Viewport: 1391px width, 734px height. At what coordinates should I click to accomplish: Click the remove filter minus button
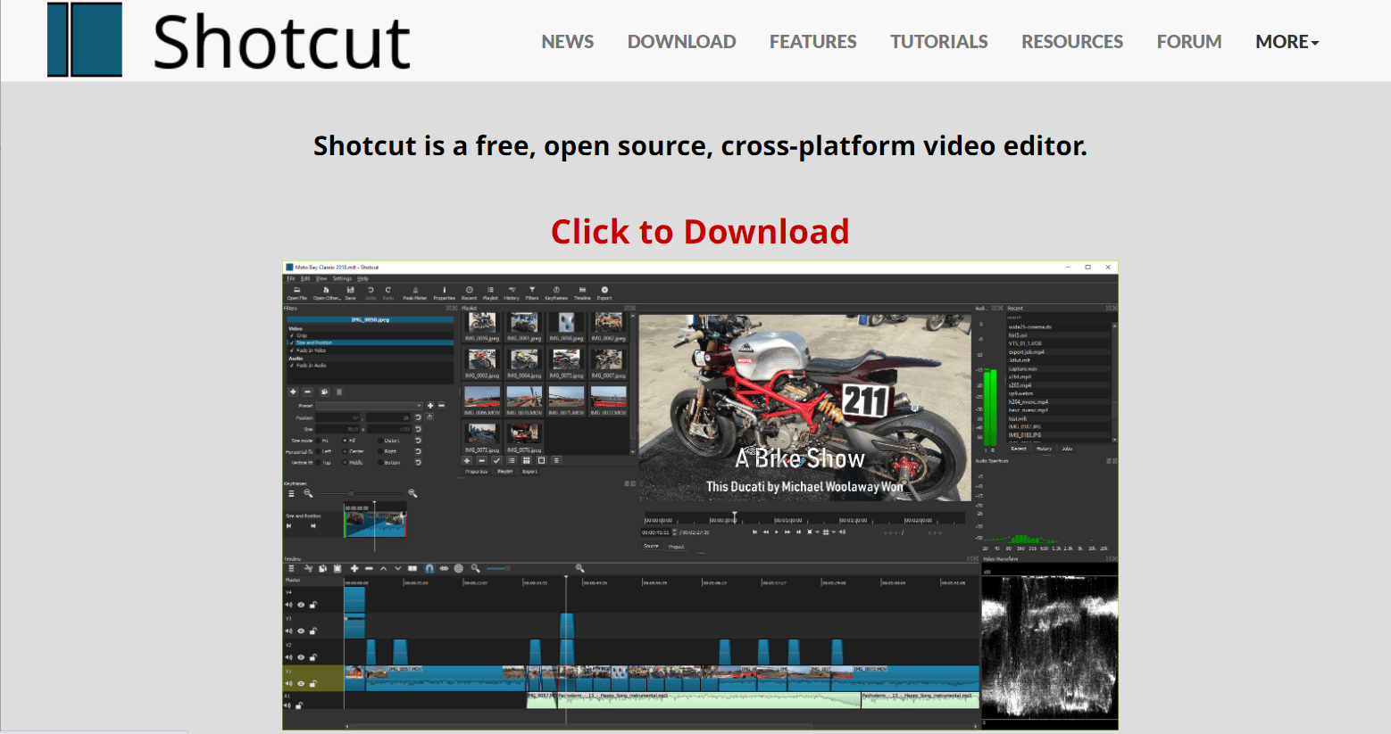(307, 392)
